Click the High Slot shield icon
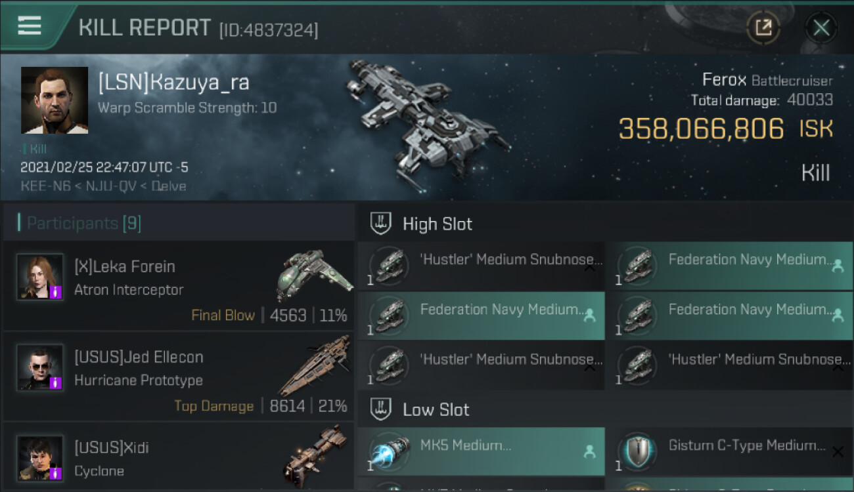 [381, 224]
